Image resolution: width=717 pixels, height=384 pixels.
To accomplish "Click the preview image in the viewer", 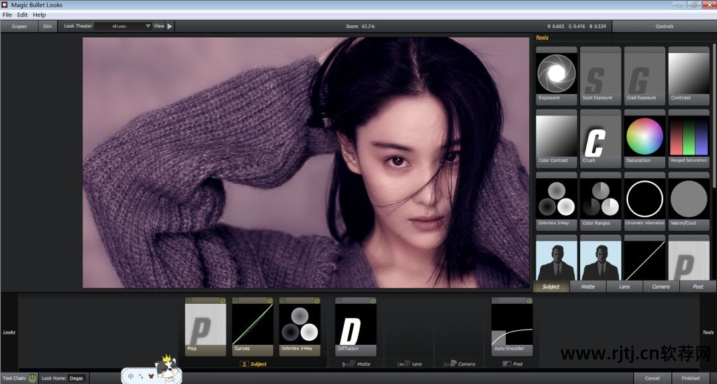I will pos(306,162).
